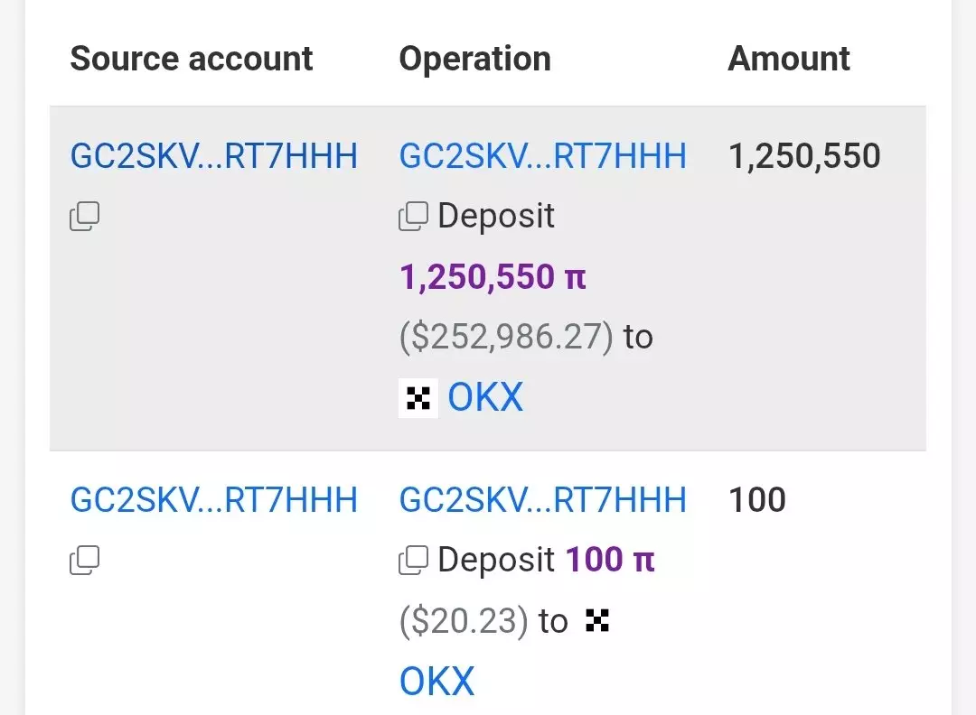Click the purple 1,250,550 π deposit amount

(x=493, y=277)
